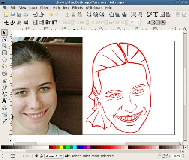Click Rotate 90 degrees counter-clockwise icon
This screenshot has width=189, height=160.
pyautogui.click(x=6, y=22)
